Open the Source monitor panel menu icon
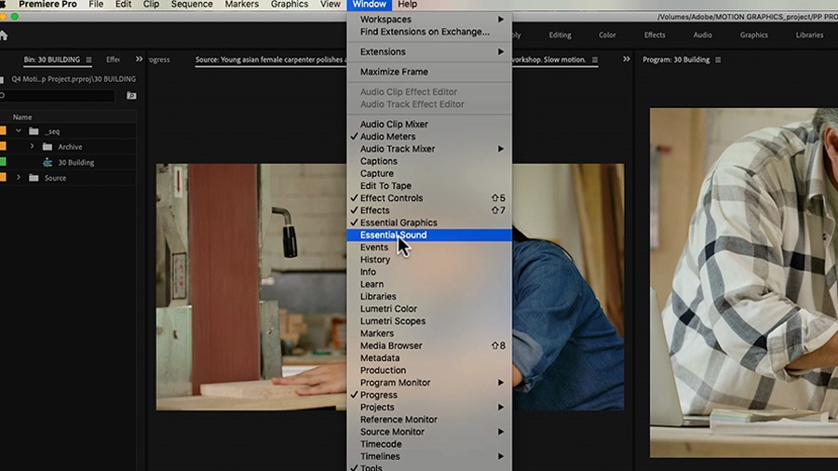Viewport: 838px width, 471px height. click(595, 60)
